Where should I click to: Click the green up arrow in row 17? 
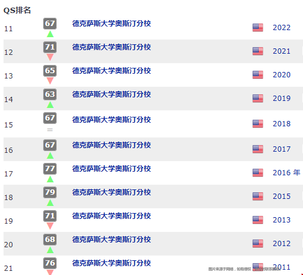coord(50,179)
